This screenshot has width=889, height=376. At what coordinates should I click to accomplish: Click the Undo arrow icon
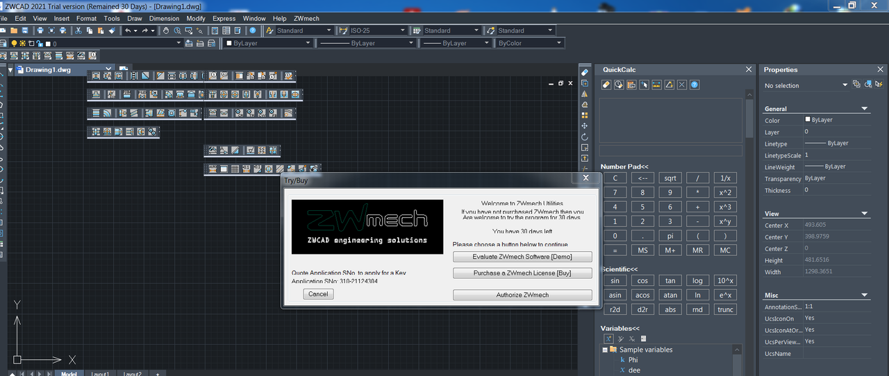click(x=128, y=31)
